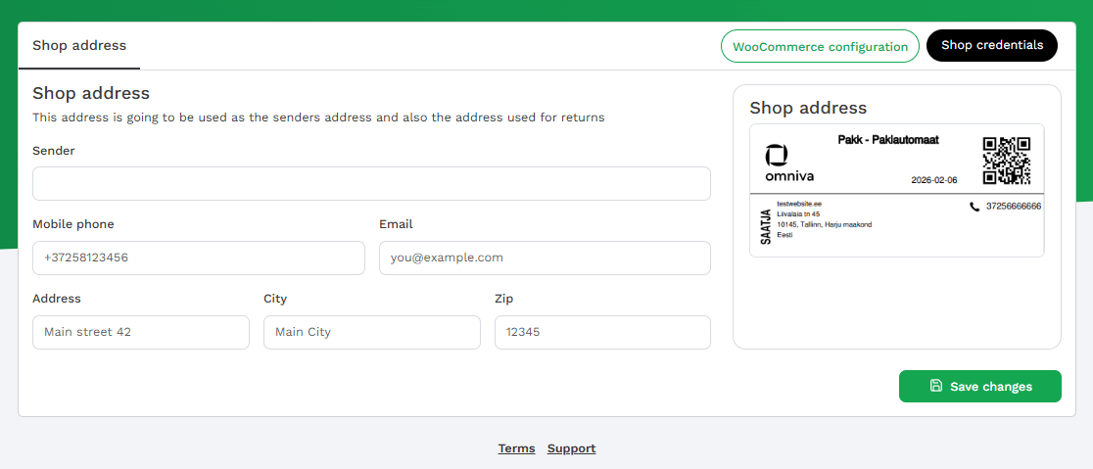Viewport: 1093px width, 469px height.
Task: Focus the Sender input field
Action: [x=371, y=184]
